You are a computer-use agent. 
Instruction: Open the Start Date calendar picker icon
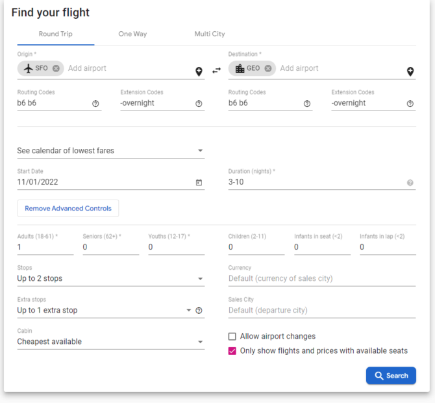199,183
